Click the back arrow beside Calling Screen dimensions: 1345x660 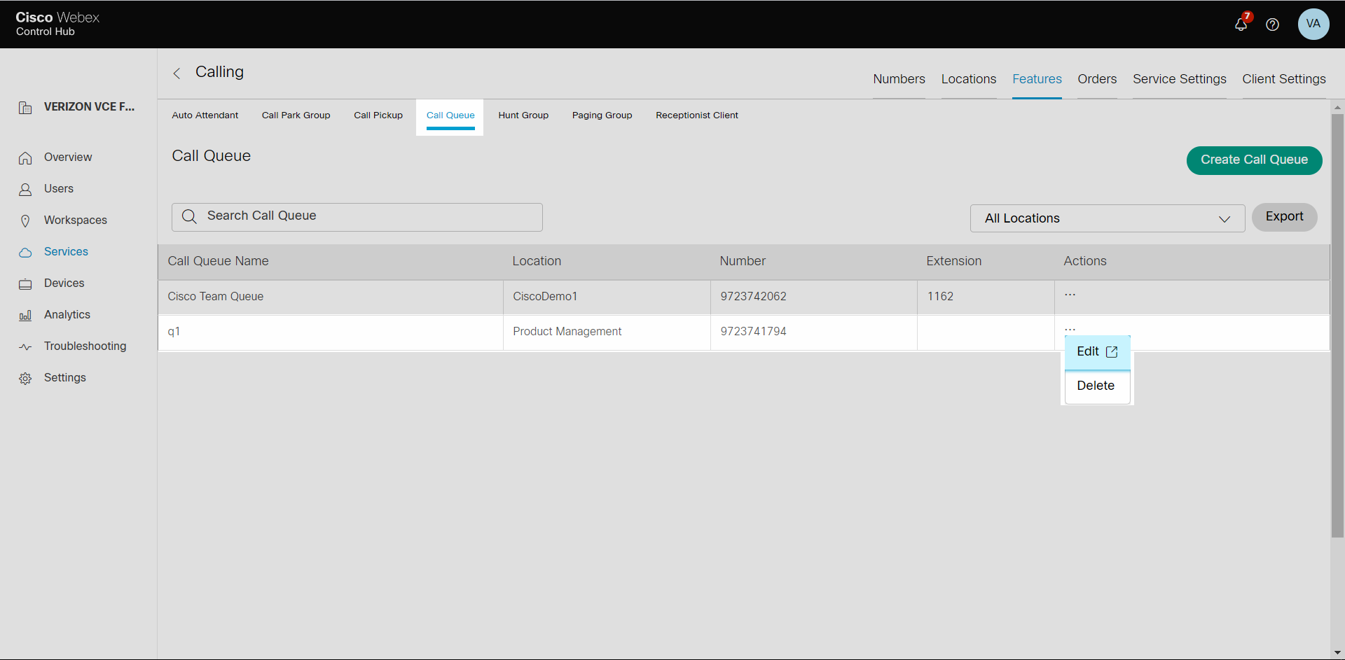[x=177, y=73]
